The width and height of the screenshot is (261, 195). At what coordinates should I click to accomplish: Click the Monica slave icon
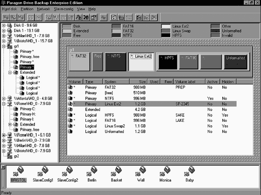tap(165, 172)
